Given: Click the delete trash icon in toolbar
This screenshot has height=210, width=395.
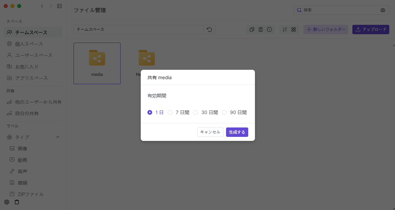Looking at the screenshot, I should point(261,30).
